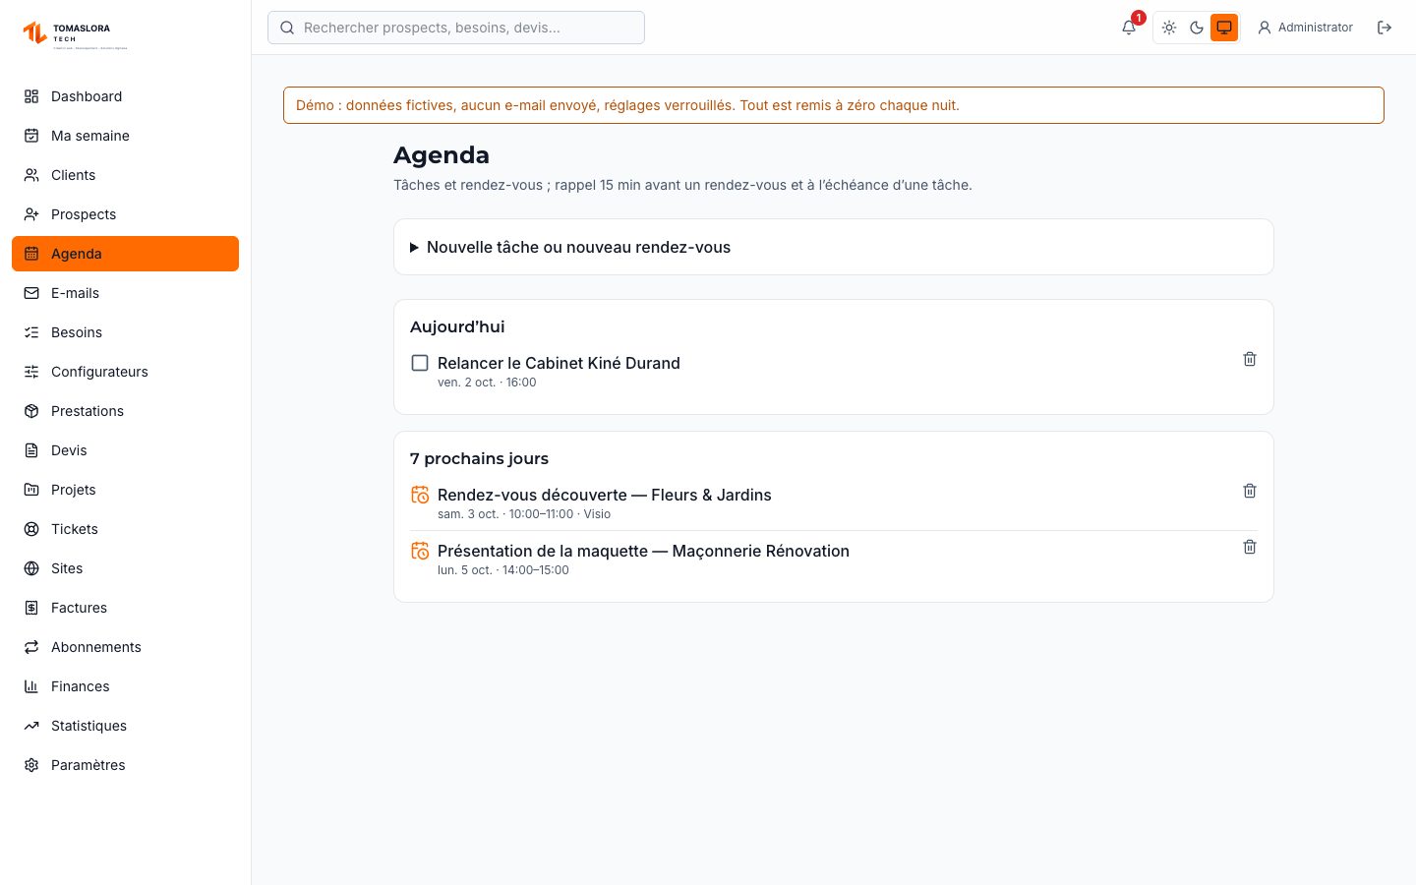Go to Ma semaine
Image resolution: width=1416 pixels, height=885 pixels.
(125, 136)
